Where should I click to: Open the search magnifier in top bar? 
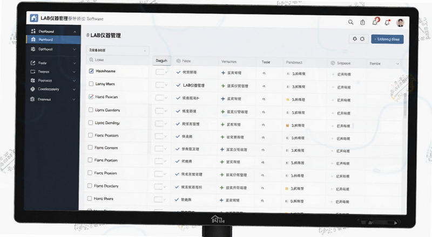point(350,22)
